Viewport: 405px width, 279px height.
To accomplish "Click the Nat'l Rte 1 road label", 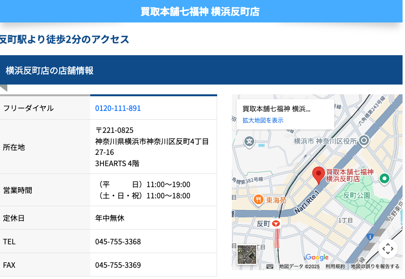I will coord(307,202).
